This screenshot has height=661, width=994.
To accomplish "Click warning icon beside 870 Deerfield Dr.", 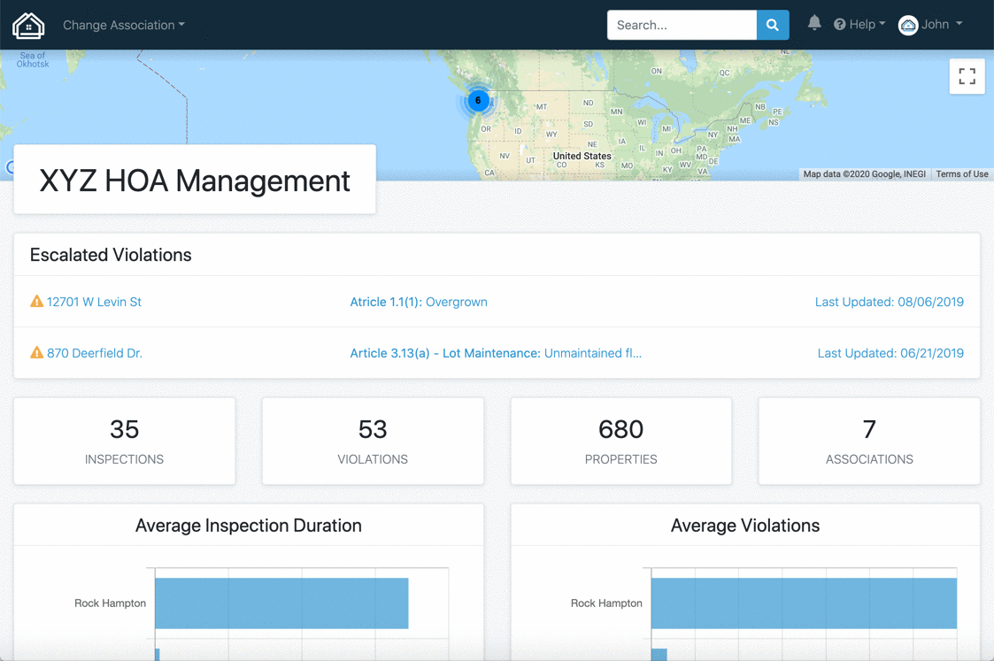I will coord(37,352).
